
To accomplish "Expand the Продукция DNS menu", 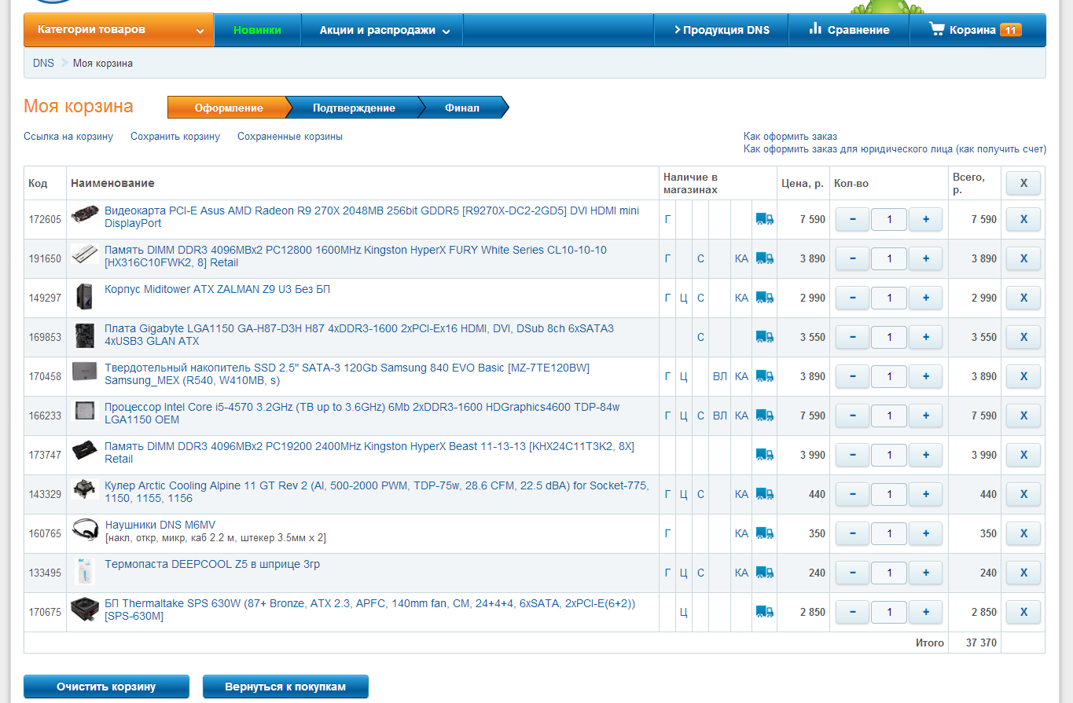I will [722, 30].
